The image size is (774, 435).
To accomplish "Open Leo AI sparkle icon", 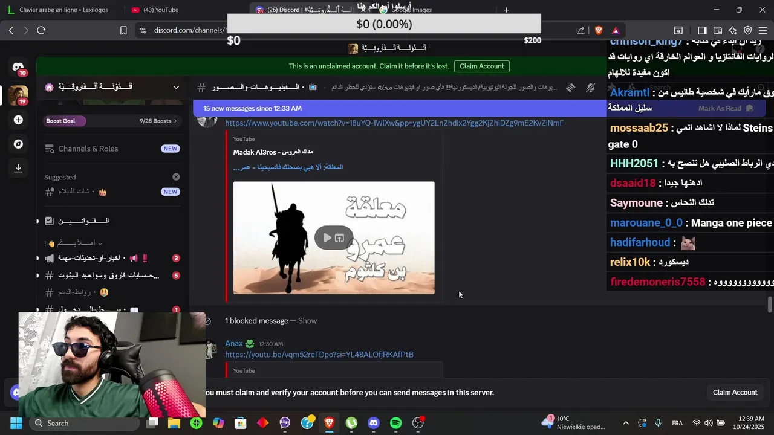I will (x=732, y=30).
